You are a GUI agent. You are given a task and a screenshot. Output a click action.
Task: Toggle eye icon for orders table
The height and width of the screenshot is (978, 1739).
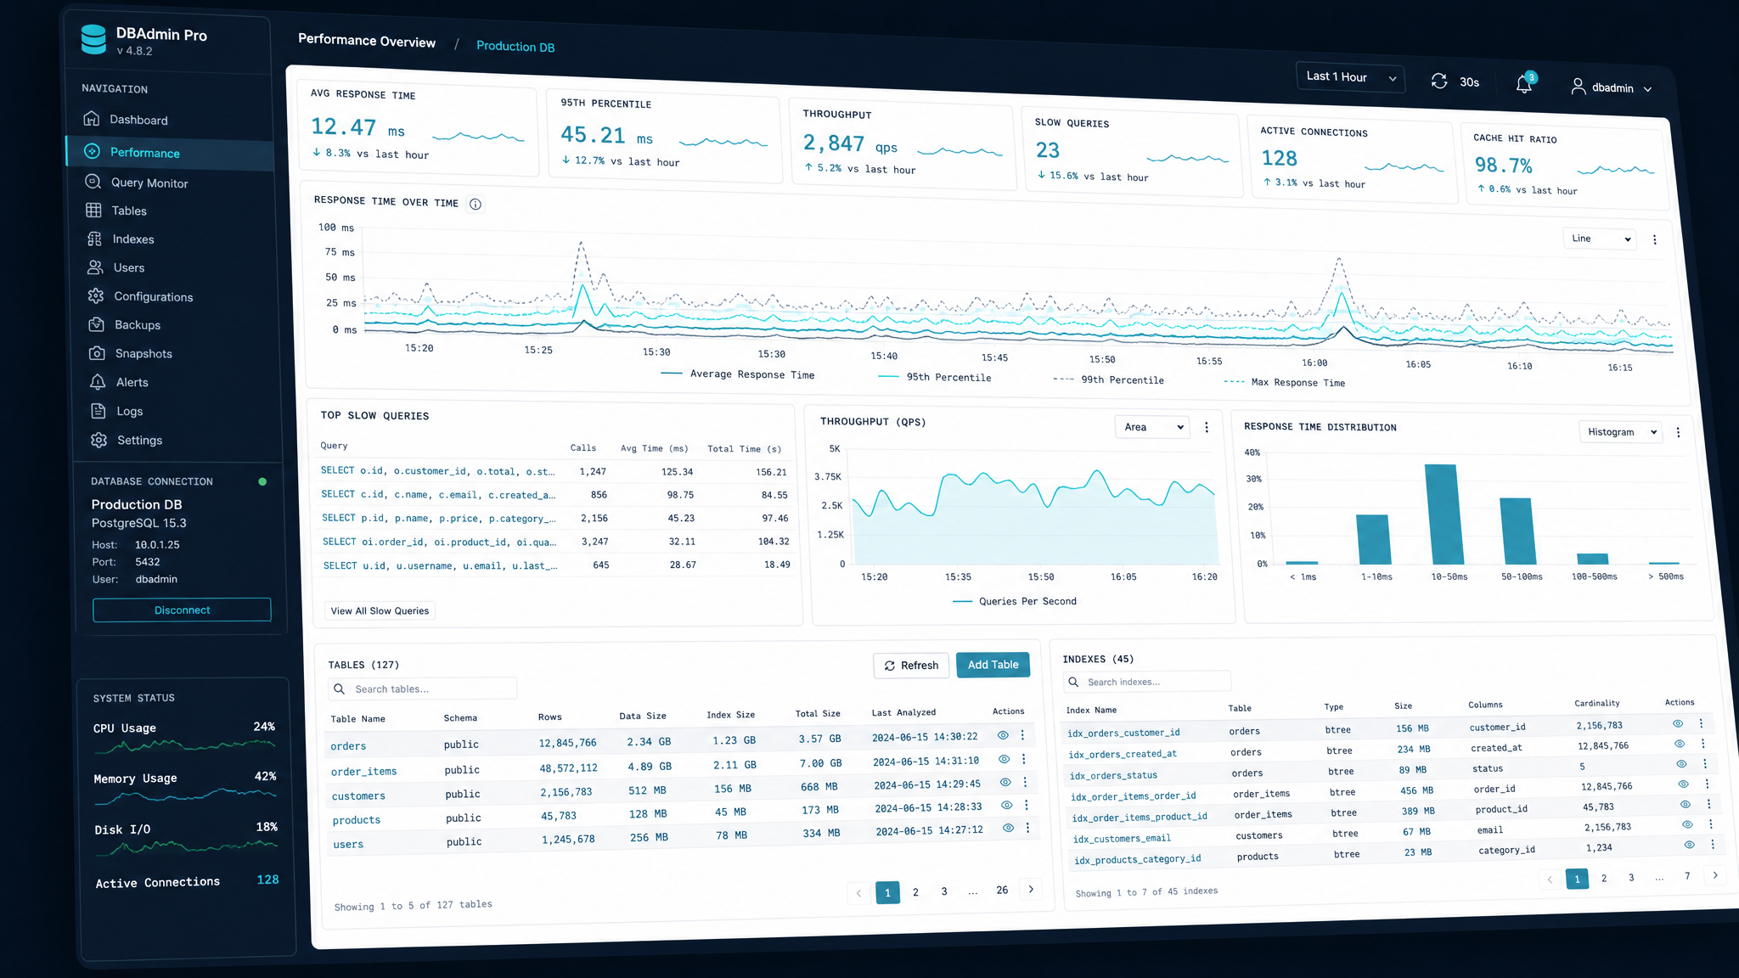tap(1003, 735)
